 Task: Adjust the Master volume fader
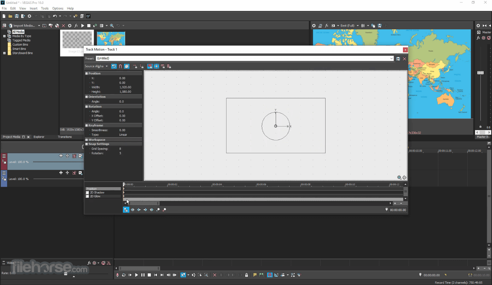click(x=480, y=73)
